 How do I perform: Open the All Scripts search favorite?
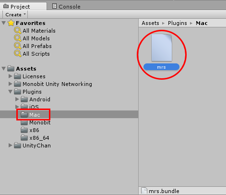32,54
